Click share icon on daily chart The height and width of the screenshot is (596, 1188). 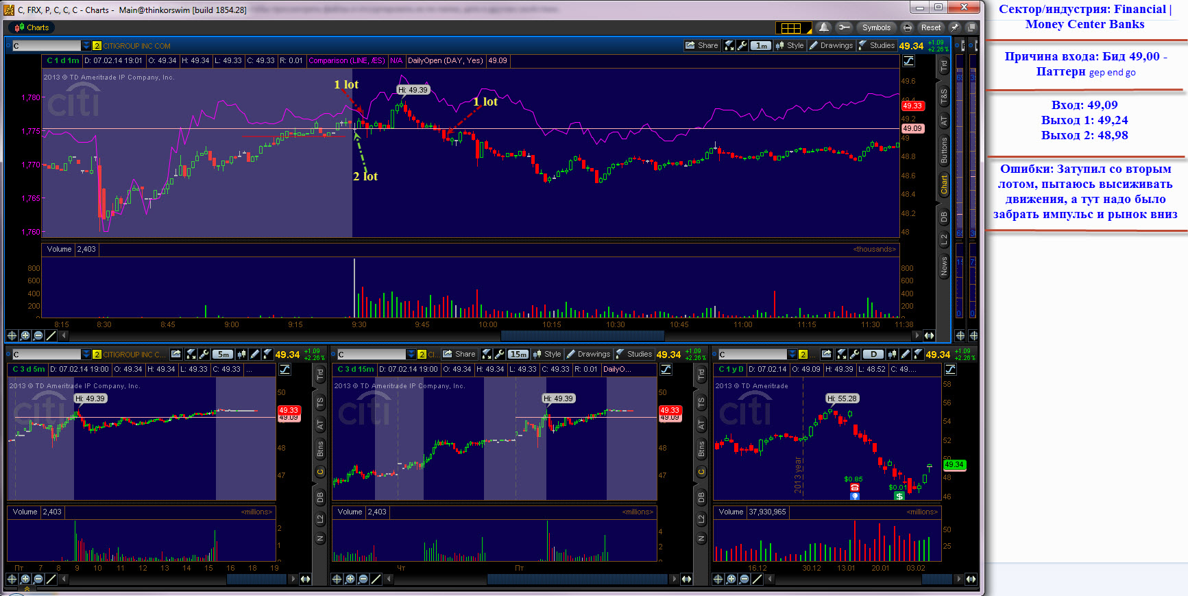tap(827, 354)
